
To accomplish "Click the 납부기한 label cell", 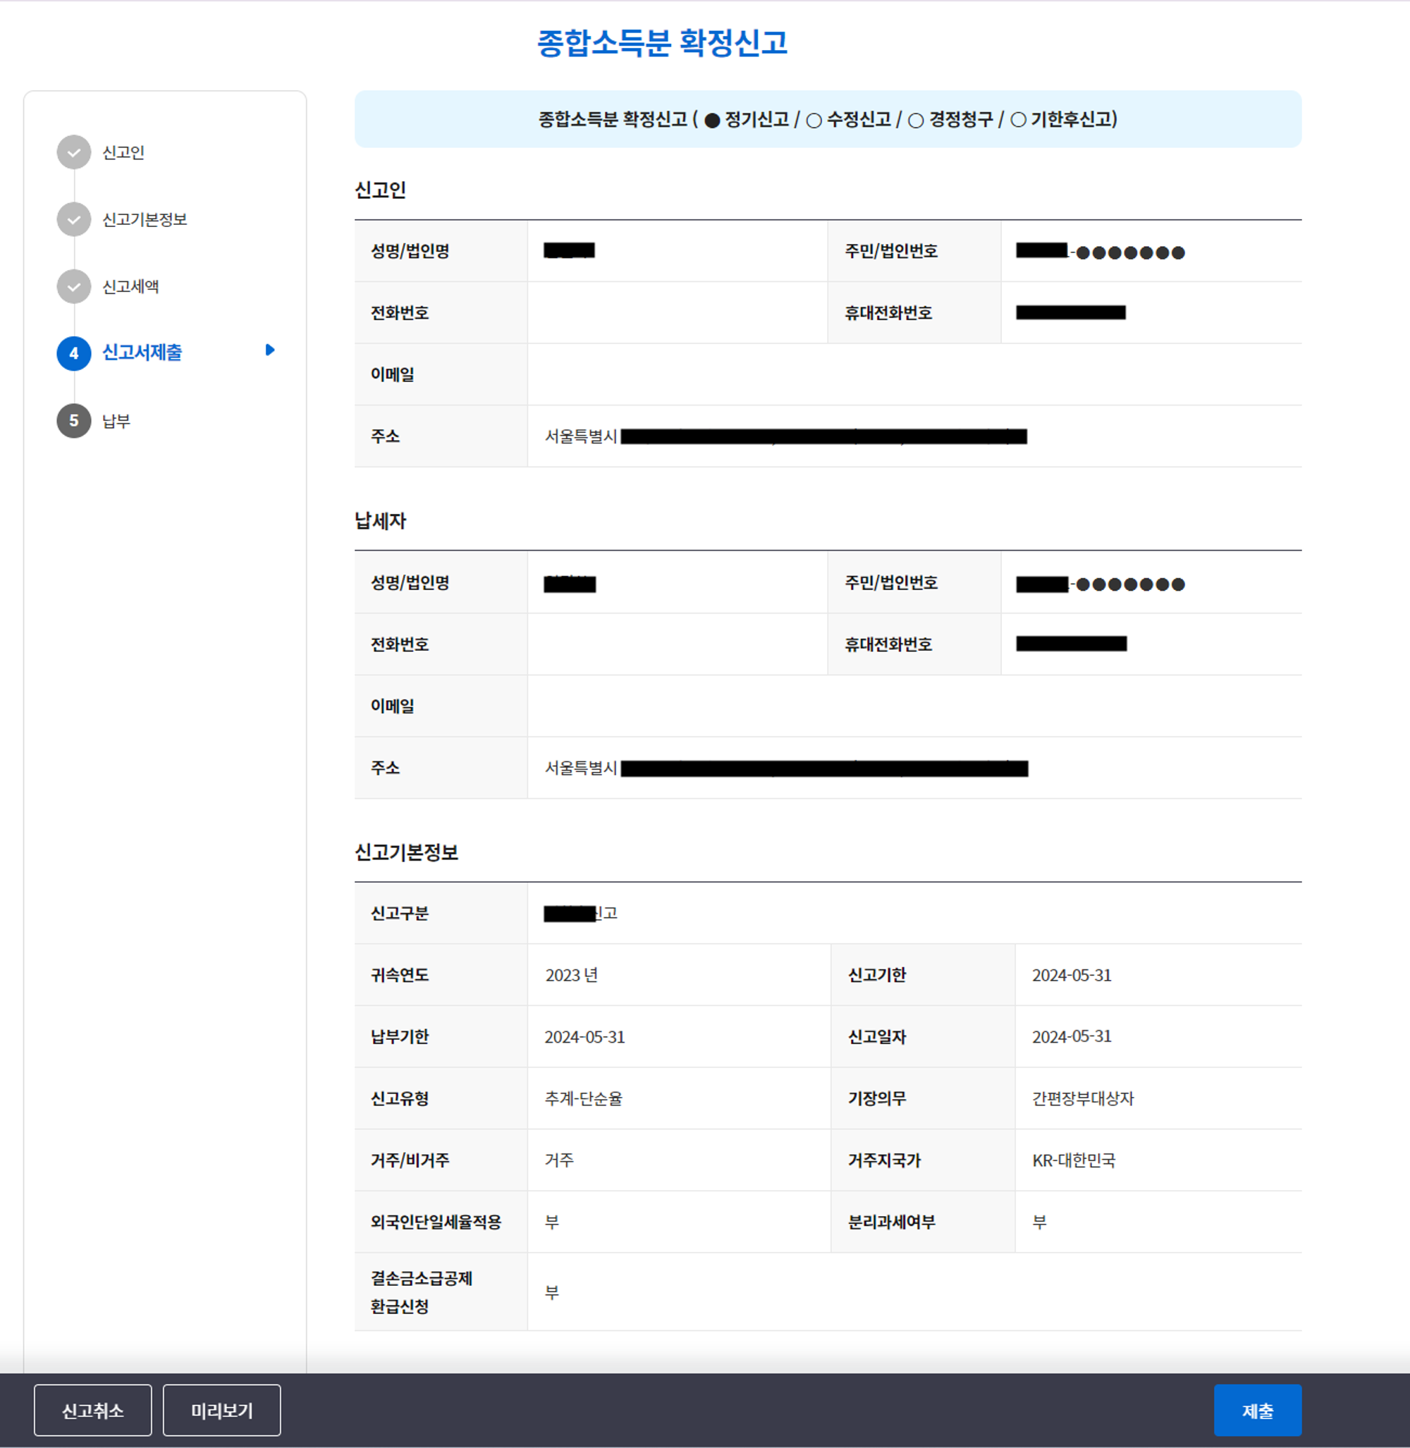I will coord(441,1037).
